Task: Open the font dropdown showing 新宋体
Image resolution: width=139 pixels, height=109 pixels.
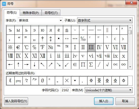Action: [40, 21]
